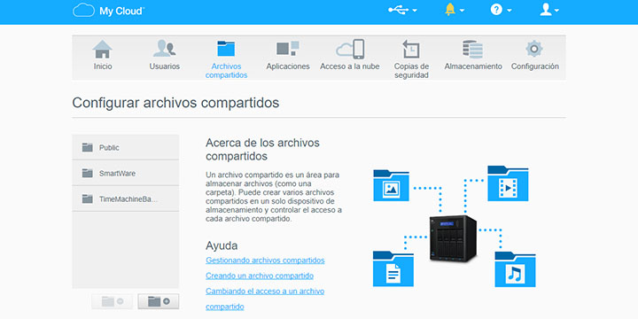Switch to the Usuarios tab label

pyautogui.click(x=165, y=66)
